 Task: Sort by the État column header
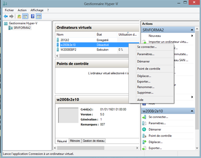pyautogui.click(x=106, y=35)
